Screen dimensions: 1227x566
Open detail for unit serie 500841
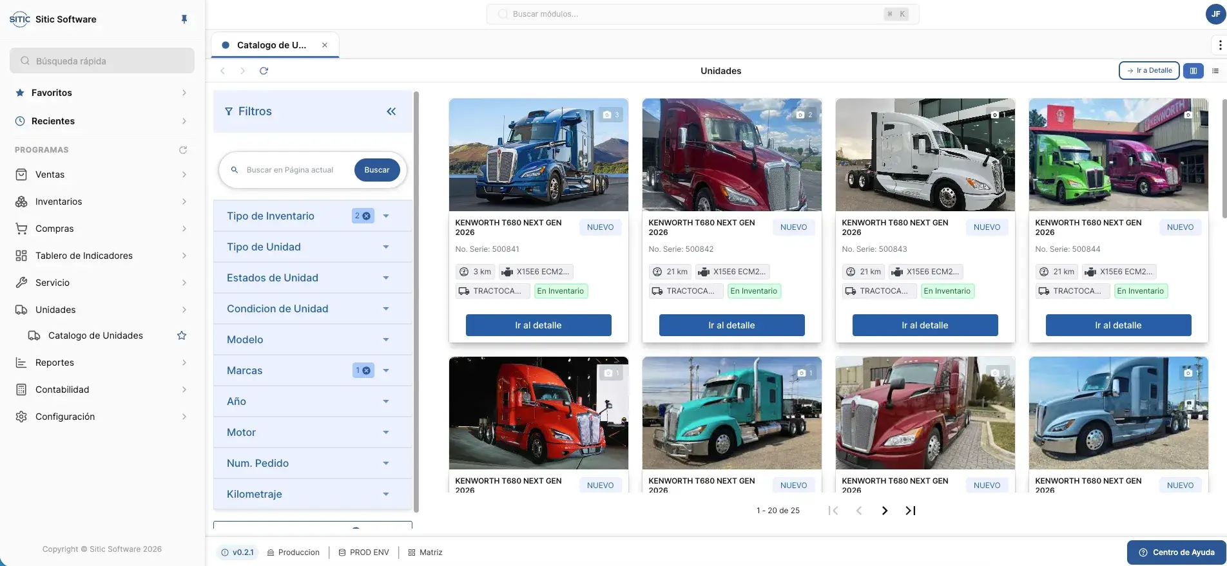pos(538,325)
